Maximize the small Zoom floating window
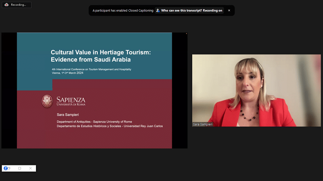 (19, 168)
